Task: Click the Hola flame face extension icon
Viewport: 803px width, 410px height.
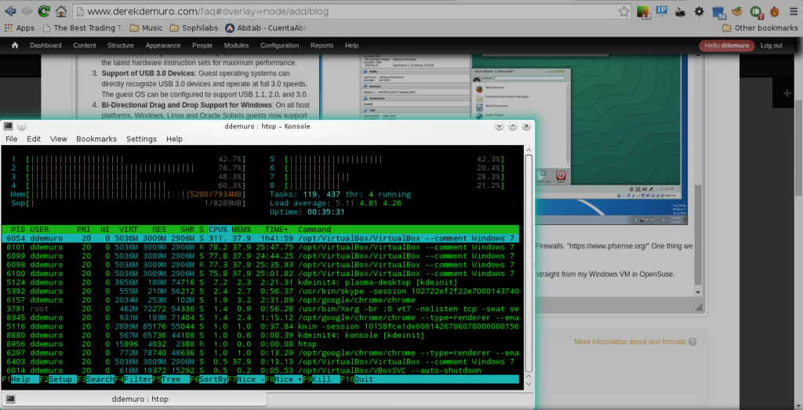Action: coord(775,11)
